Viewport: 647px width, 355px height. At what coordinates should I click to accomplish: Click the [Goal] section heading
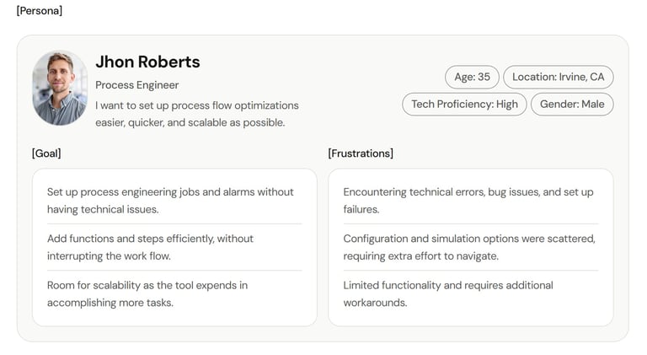[x=46, y=153]
